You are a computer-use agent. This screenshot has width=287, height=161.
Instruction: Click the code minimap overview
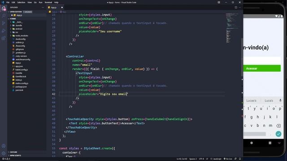(x=232, y=28)
